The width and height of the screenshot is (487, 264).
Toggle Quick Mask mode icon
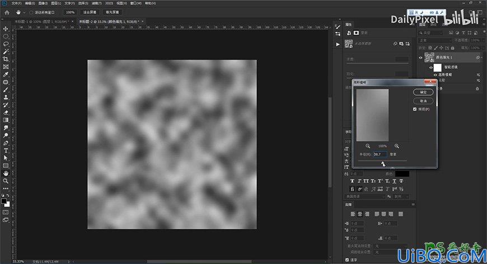[x=6, y=213]
